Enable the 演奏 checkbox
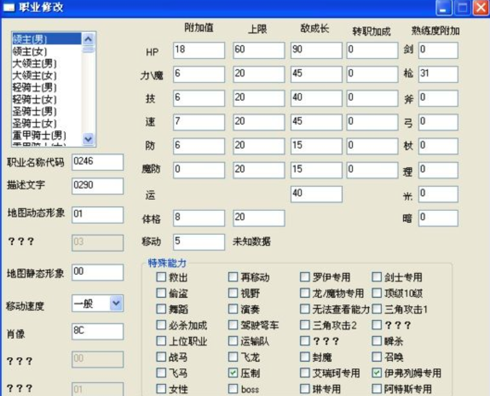490x396 pixels. pyautogui.click(x=233, y=309)
